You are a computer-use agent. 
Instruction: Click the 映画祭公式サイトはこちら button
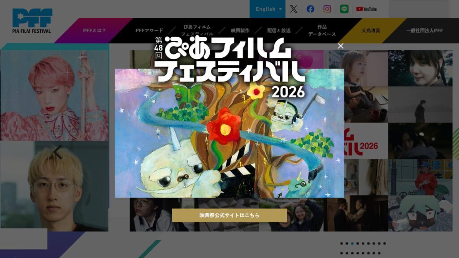229,215
